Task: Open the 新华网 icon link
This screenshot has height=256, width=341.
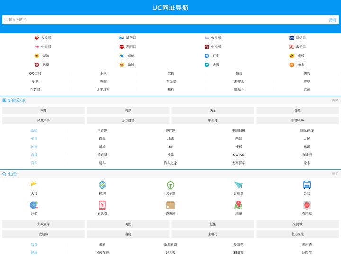Action: click(x=122, y=37)
